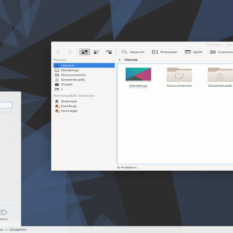
Task: Click the Downloads icon in Places
Action: point(57,80)
